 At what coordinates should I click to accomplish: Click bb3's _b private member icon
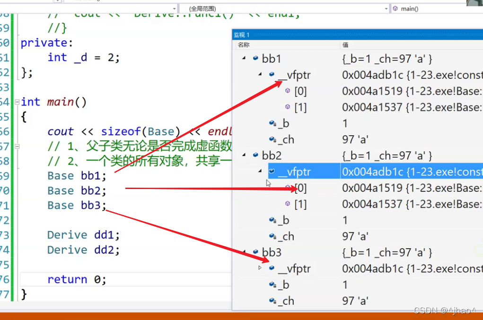tap(272, 285)
